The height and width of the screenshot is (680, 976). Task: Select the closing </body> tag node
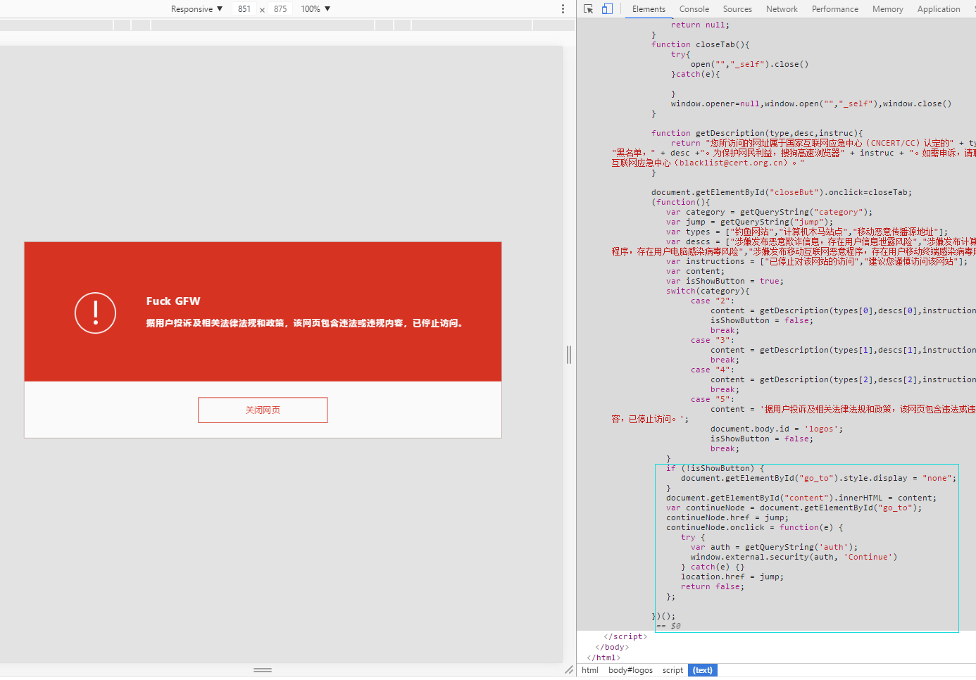[x=612, y=647]
